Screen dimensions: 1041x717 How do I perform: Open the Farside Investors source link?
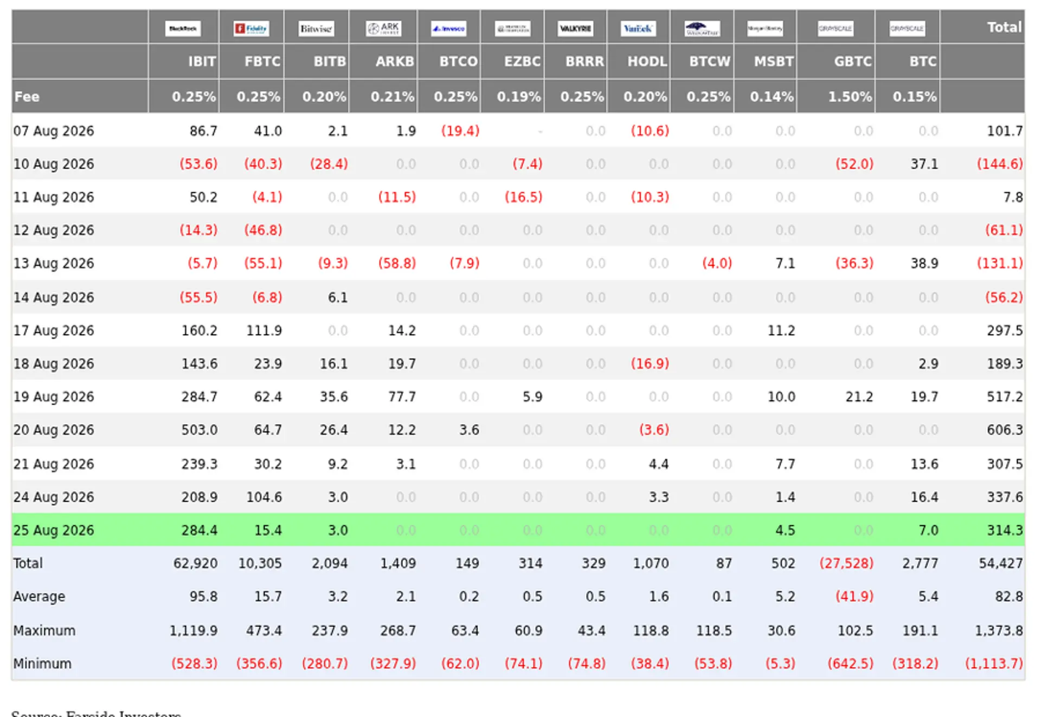coord(124,713)
